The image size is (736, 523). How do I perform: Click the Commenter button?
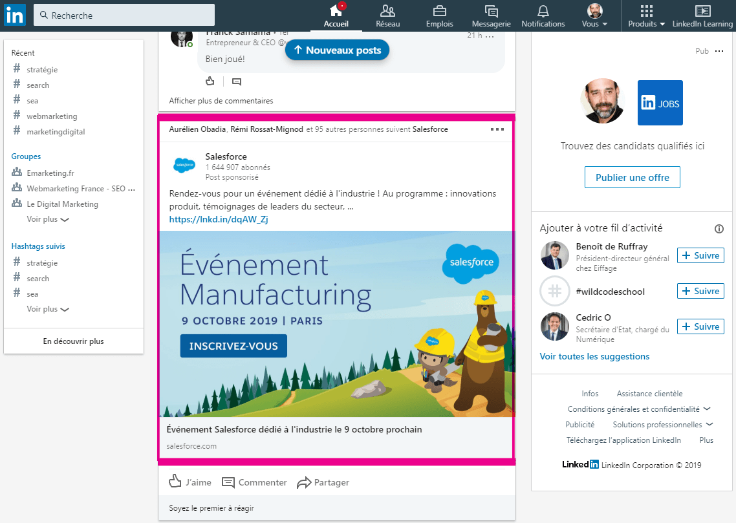254,482
